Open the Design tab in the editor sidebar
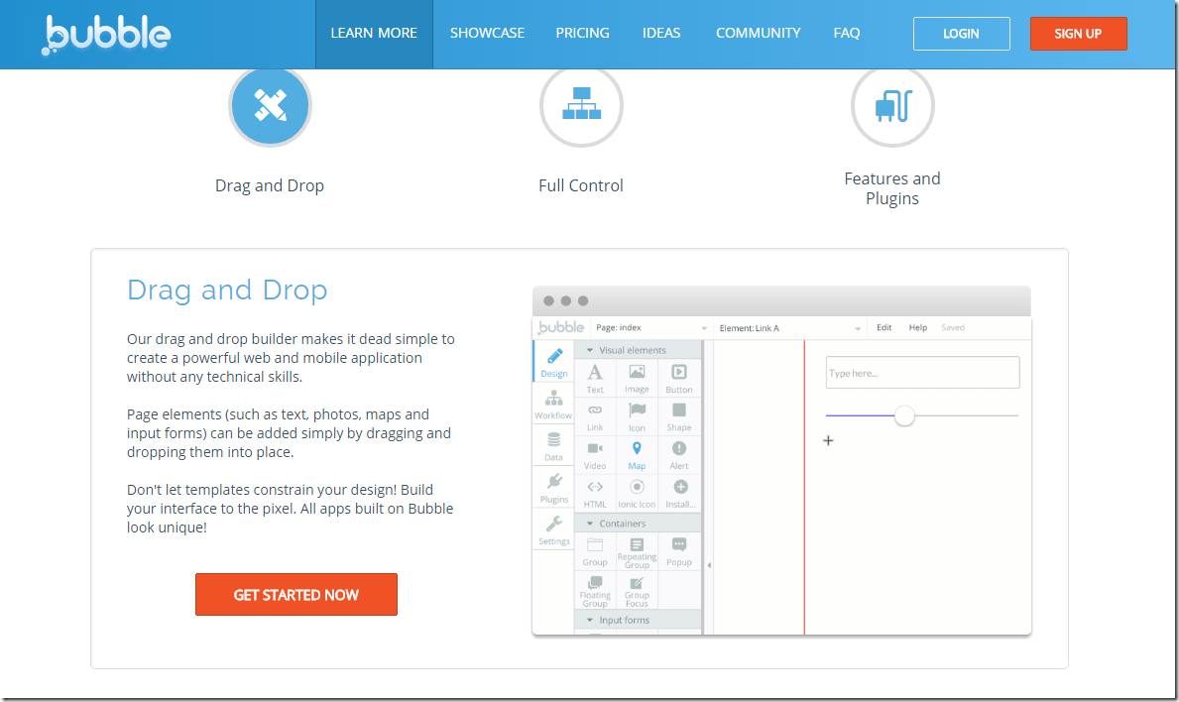 pos(554,362)
